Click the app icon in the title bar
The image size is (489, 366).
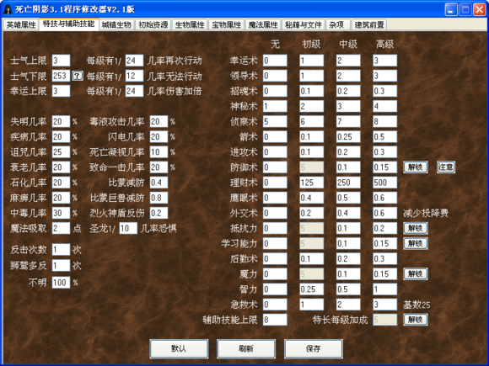coord(8,9)
